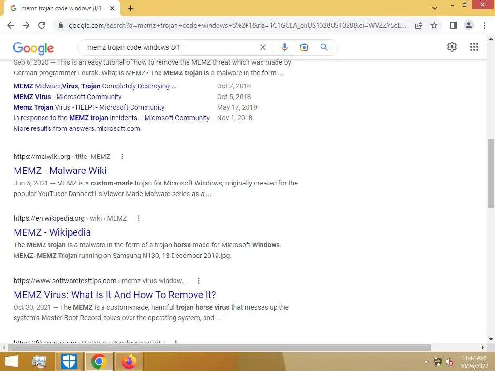Screen dimensions: 495x371
Task: Show hidden system tray icons
Action: tap(426, 362)
